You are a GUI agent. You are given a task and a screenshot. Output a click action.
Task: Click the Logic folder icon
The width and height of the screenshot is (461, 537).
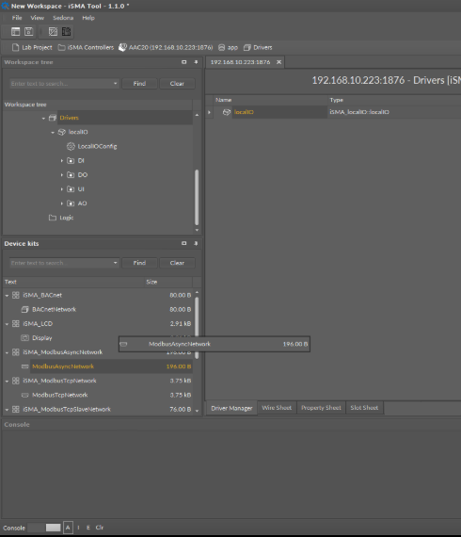(x=53, y=218)
